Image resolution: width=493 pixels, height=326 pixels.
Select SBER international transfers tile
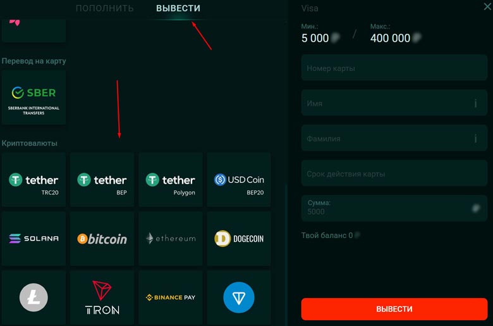click(33, 97)
